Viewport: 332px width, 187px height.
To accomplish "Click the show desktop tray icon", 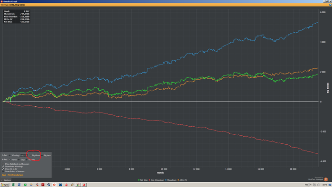I will pos(330,185).
